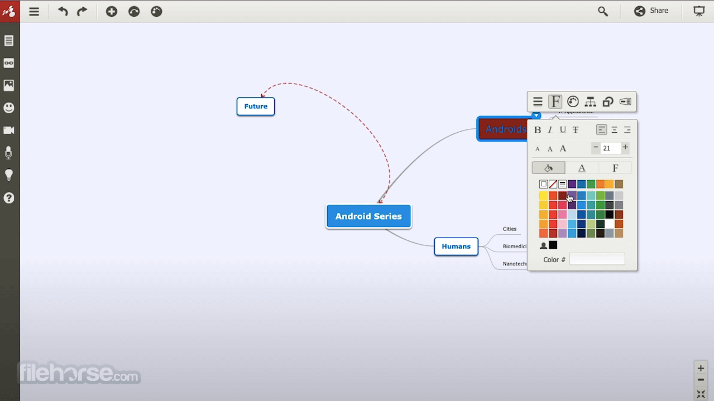
Task: Choose the white outlined square swatch
Action: [543, 184]
